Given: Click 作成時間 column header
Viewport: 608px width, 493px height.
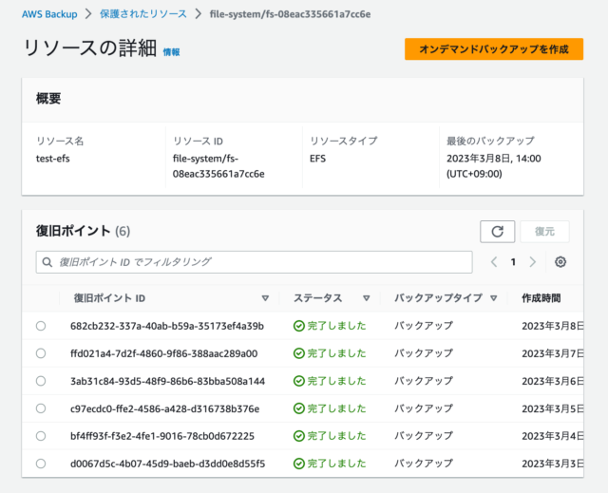Looking at the screenshot, I should coord(541,298).
